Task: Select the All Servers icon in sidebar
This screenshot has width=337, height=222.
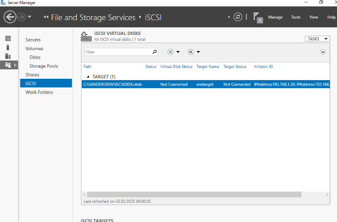Action: click(8, 56)
